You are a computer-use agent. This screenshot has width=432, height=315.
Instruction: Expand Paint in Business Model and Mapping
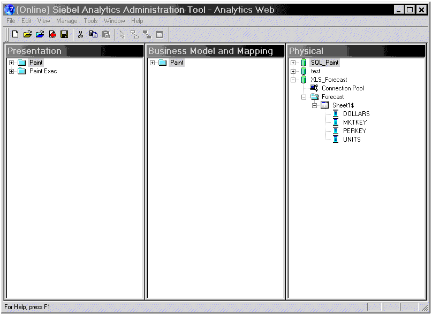click(152, 63)
